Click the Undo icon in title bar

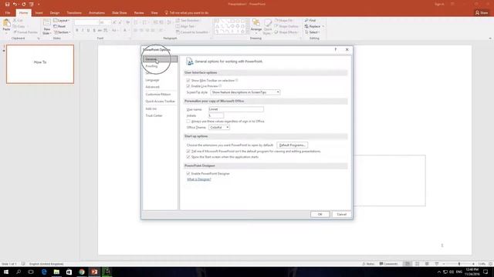click(15, 4)
